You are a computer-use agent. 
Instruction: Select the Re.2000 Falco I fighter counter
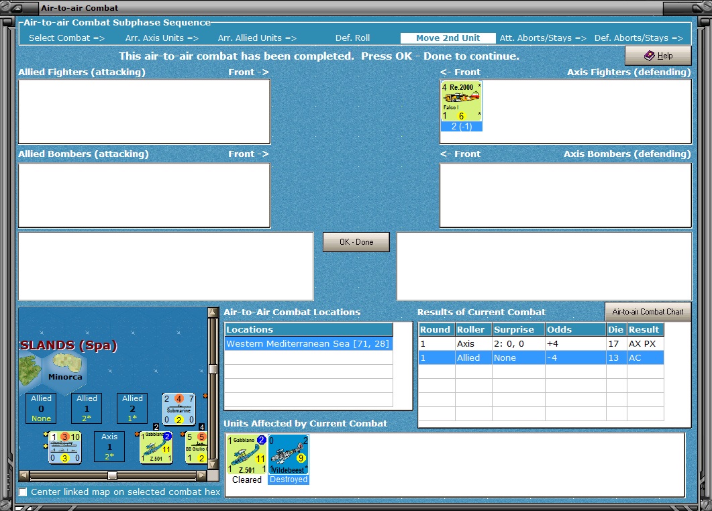461,102
